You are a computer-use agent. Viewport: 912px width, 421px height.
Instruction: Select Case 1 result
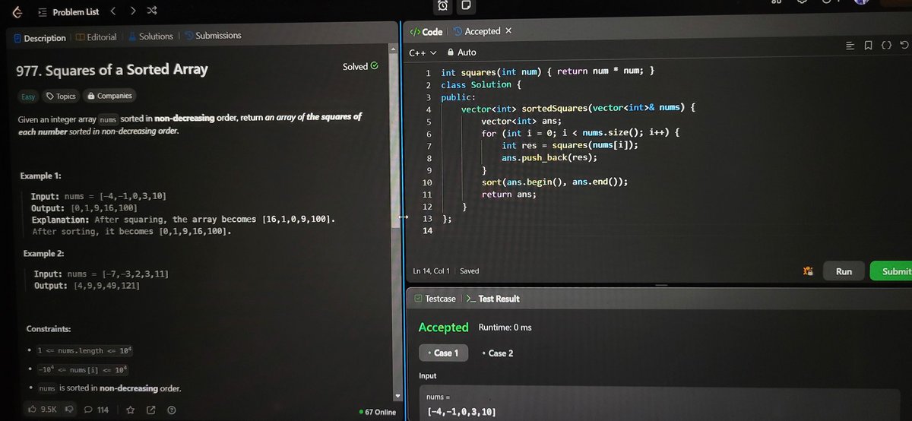444,353
